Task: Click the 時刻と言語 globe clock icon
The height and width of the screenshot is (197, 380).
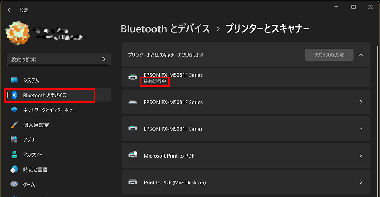Action: (14, 169)
